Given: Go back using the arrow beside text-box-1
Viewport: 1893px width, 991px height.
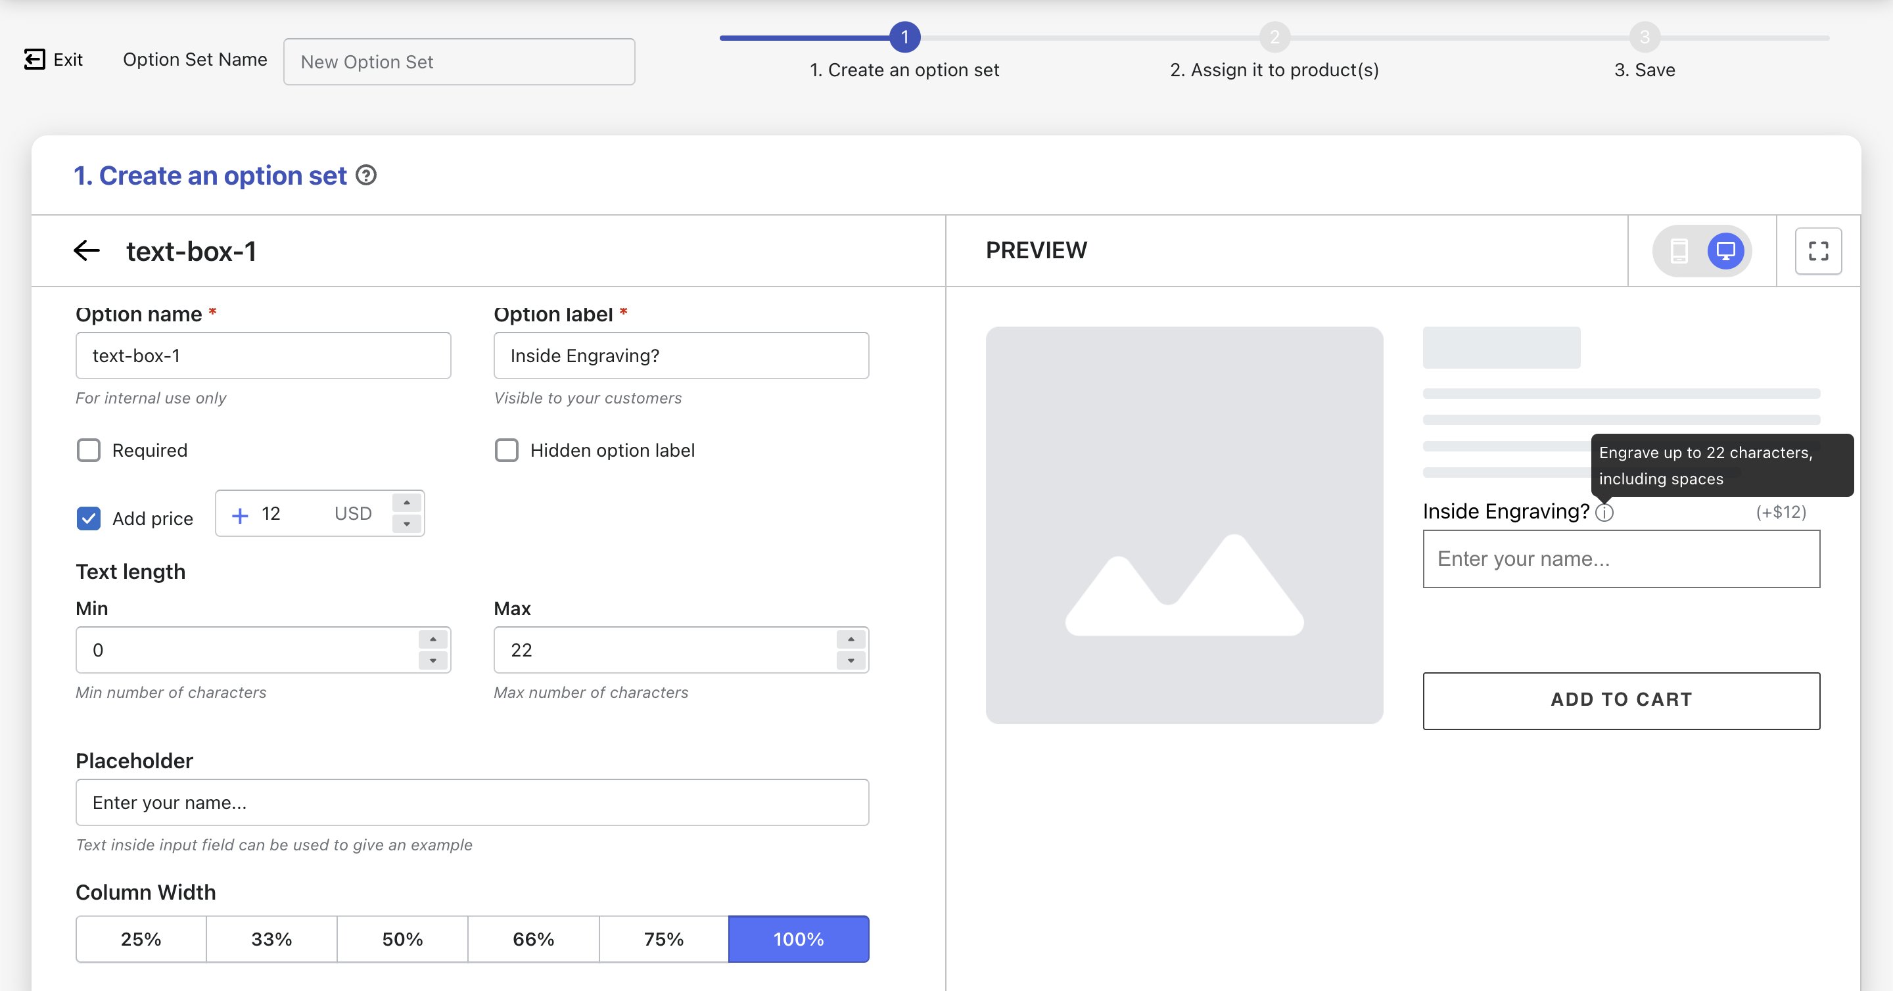Looking at the screenshot, I should [87, 250].
